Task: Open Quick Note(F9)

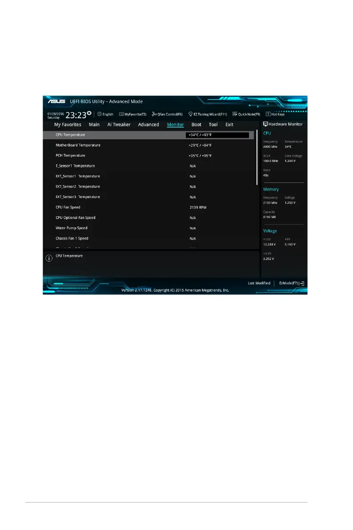Action: point(246,114)
